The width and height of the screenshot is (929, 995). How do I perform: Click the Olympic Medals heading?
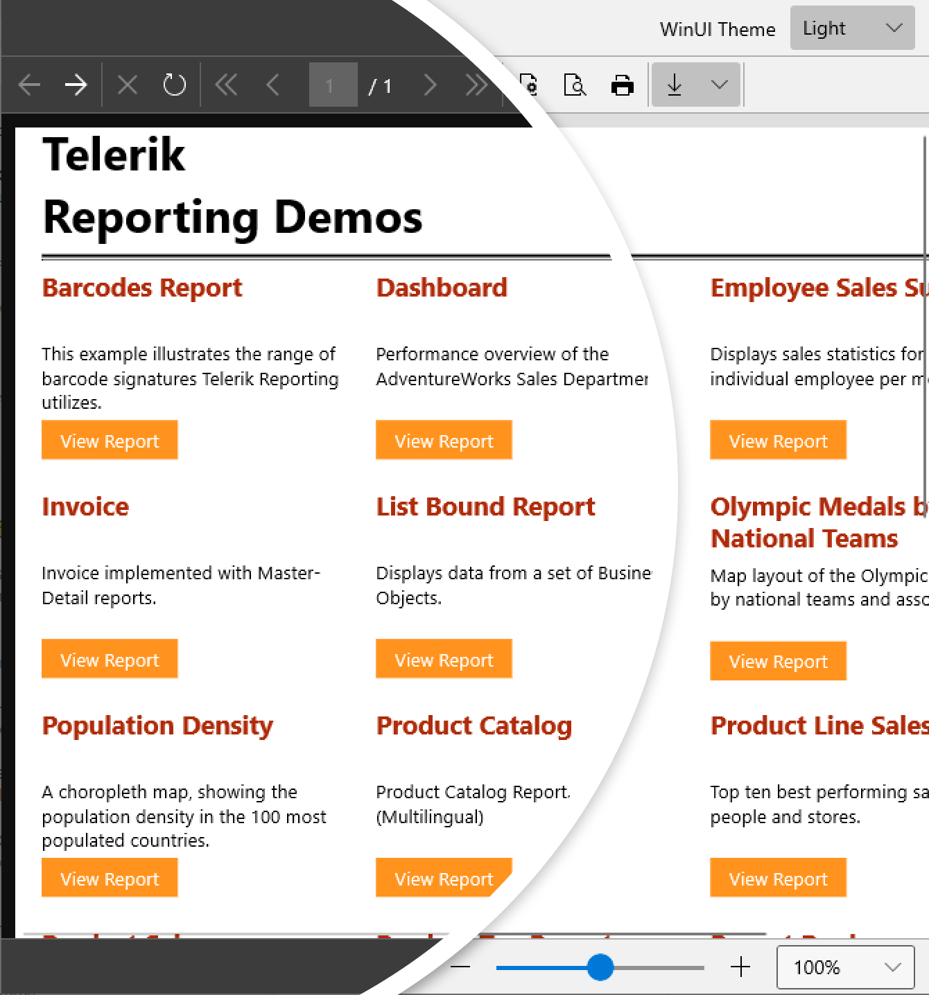click(819, 522)
